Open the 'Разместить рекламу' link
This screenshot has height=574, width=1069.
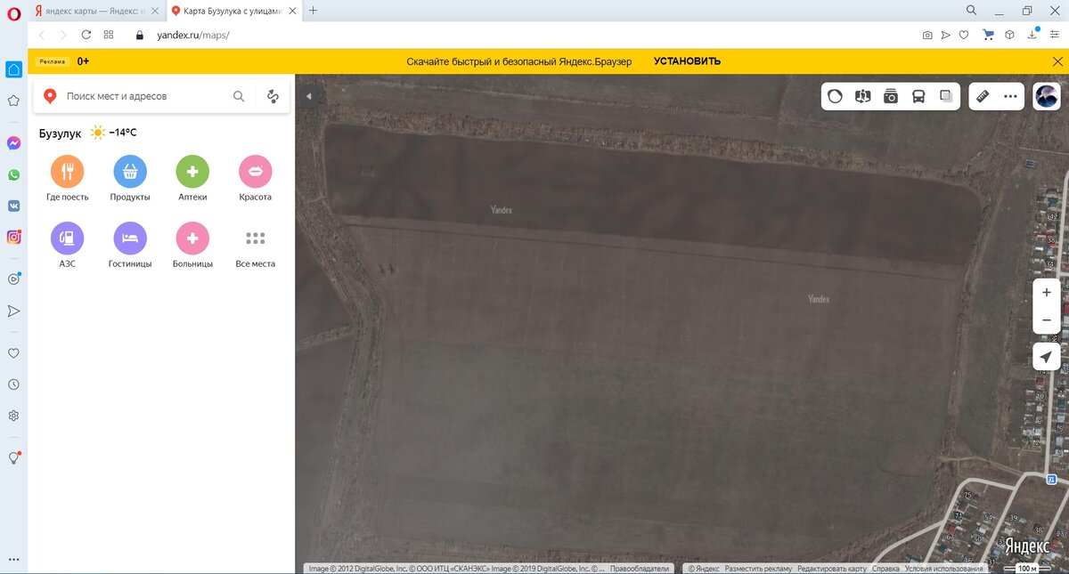click(x=757, y=568)
